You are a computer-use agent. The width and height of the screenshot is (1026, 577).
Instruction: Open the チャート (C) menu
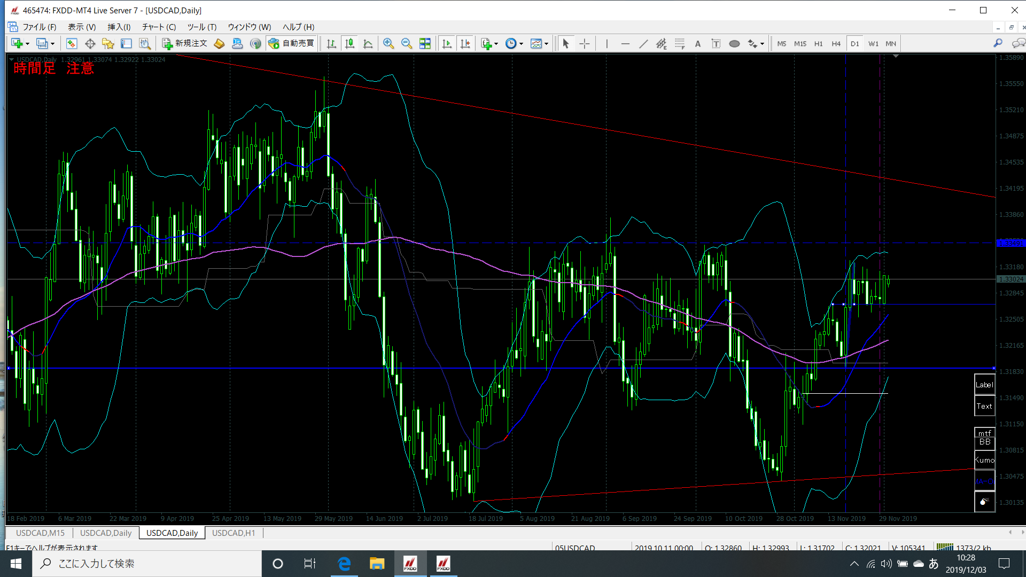159,27
